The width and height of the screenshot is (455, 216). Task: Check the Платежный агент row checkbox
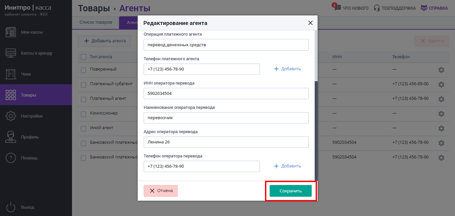[84, 99]
